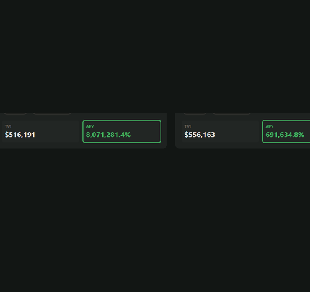Click the wide cut-off pill on the second card
The height and width of the screenshot is (292, 310).
pos(232,113)
